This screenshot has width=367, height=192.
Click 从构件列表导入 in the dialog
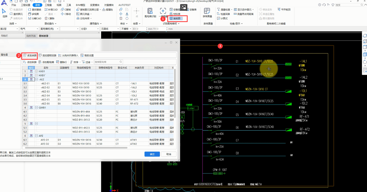(68, 55)
